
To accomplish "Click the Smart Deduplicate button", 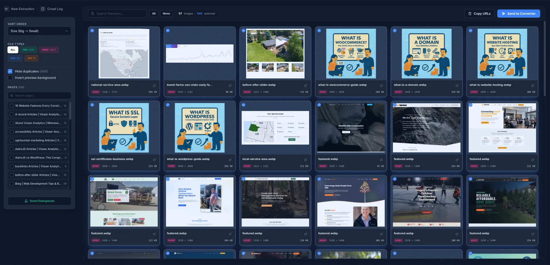I will click(39, 201).
